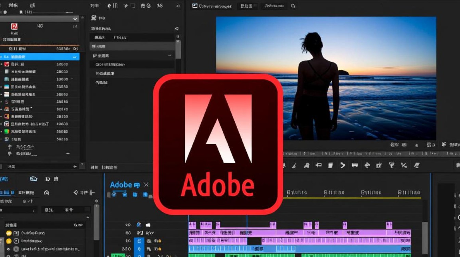Click the speech-bubble icon in the toolbar below the preview

point(355,165)
